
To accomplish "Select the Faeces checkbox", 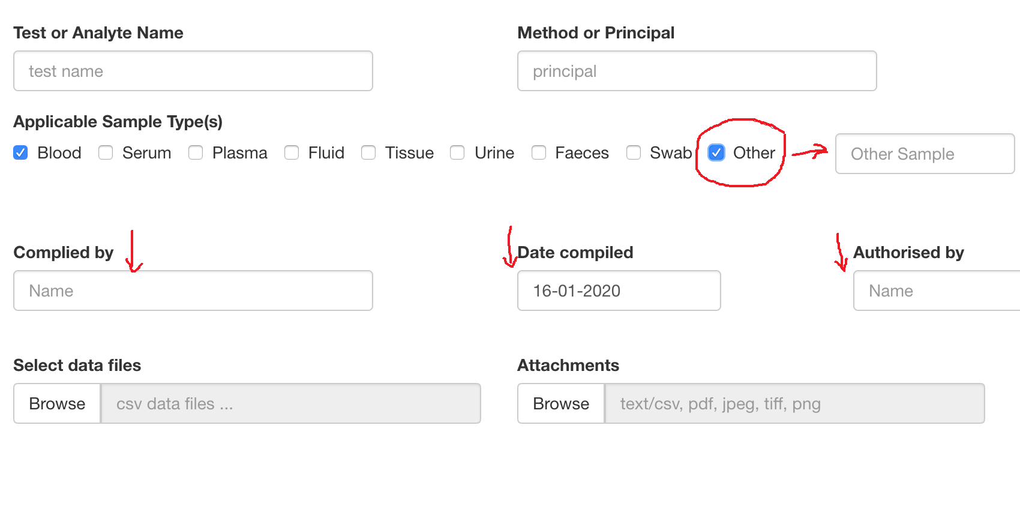I will pyautogui.click(x=539, y=153).
